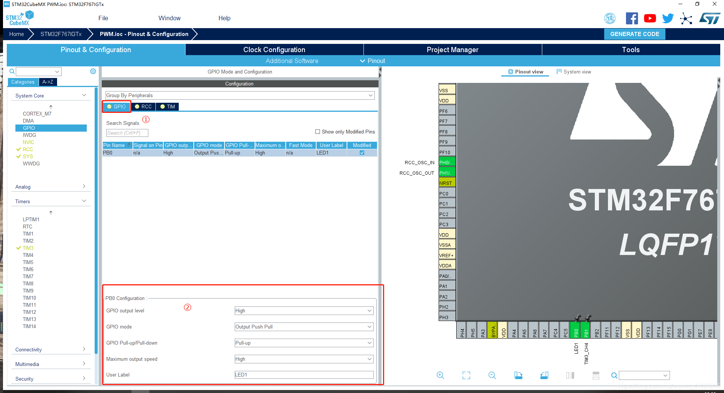Select the PB1 pin on chip
This screenshot has width=724, height=393.
point(586,330)
